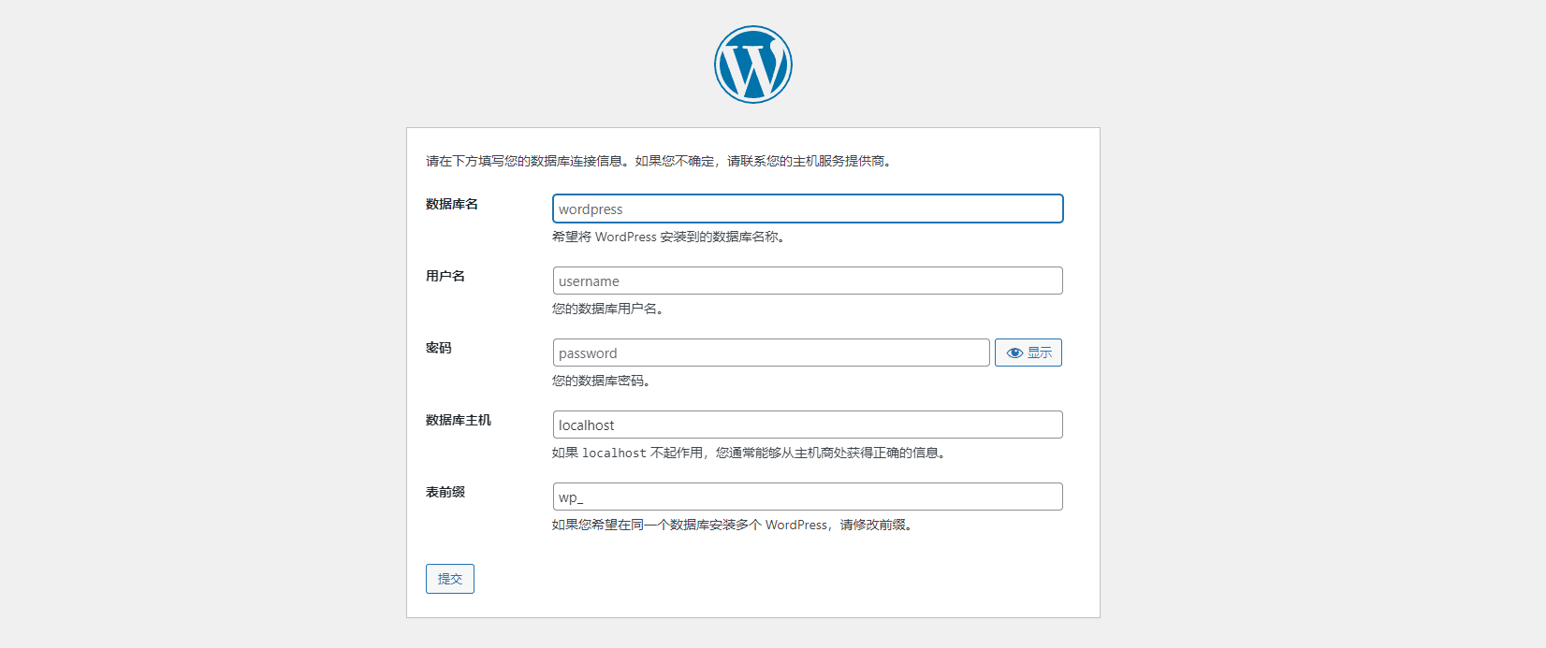
Task: Toggle the password 显示 eye button
Action: (1028, 353)
